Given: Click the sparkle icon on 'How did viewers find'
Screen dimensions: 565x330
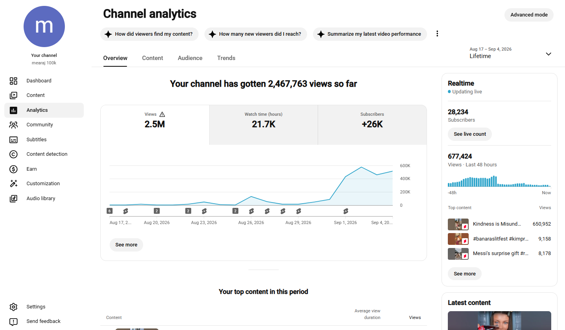Looking at the screenshot, I should pyautogui.click(x=109, y=34).
